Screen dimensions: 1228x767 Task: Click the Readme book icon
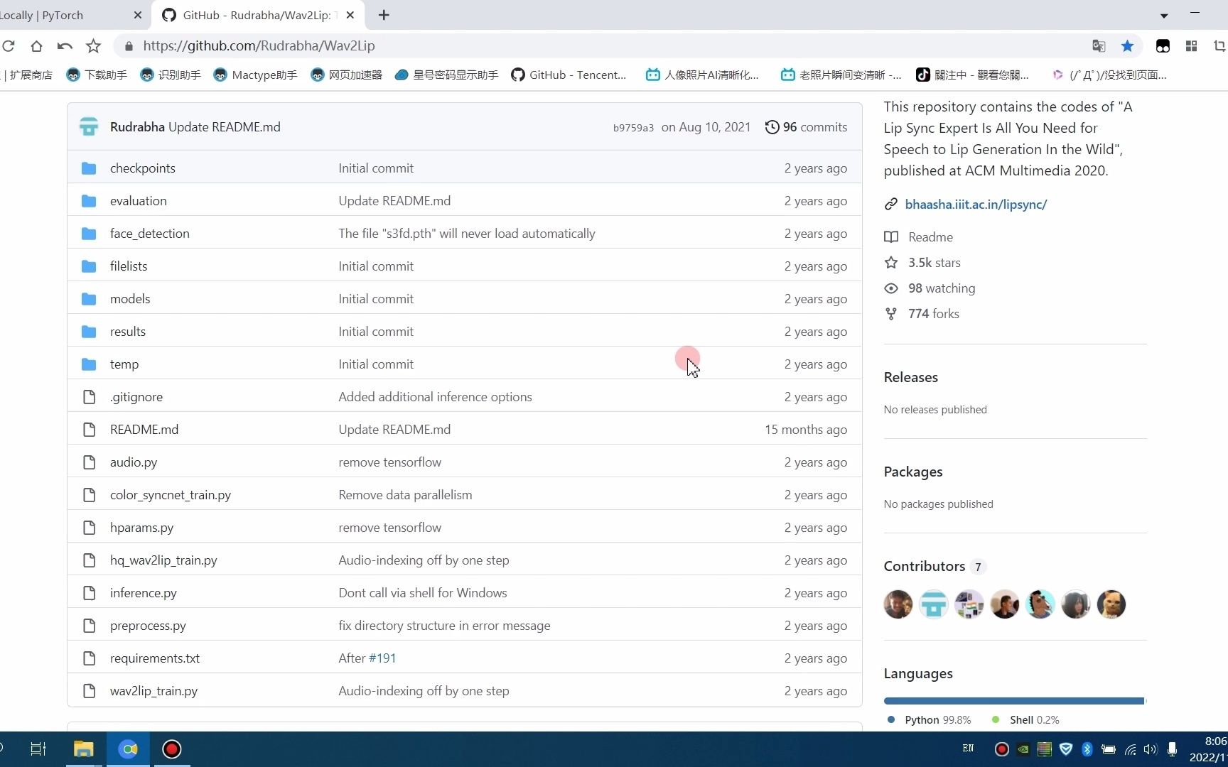891,237
